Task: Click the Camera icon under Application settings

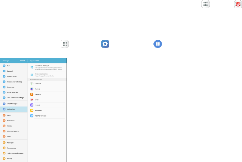Action: click(32, 89)
